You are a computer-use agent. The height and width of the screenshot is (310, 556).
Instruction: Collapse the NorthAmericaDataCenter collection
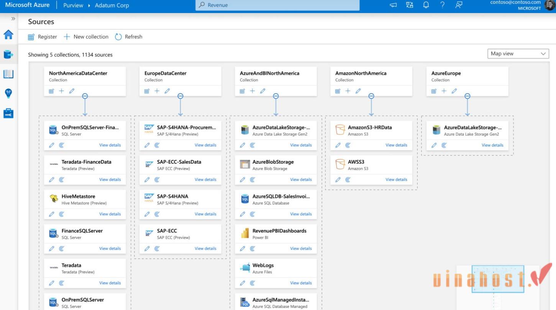(85, 96)
